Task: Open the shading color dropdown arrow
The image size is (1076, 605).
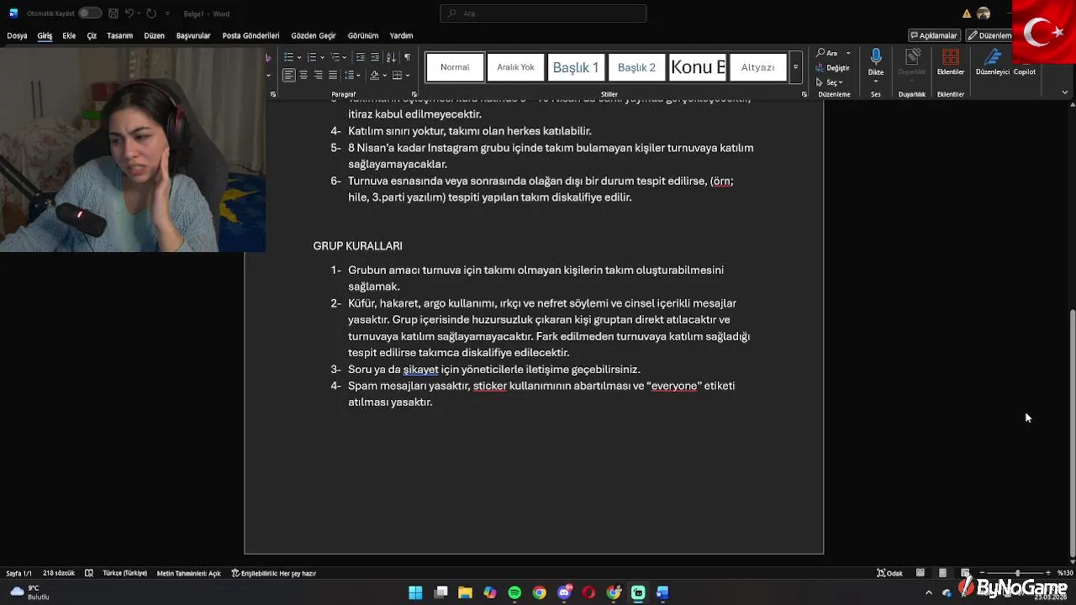Action: pyautogui.click(x=384, y=75)
